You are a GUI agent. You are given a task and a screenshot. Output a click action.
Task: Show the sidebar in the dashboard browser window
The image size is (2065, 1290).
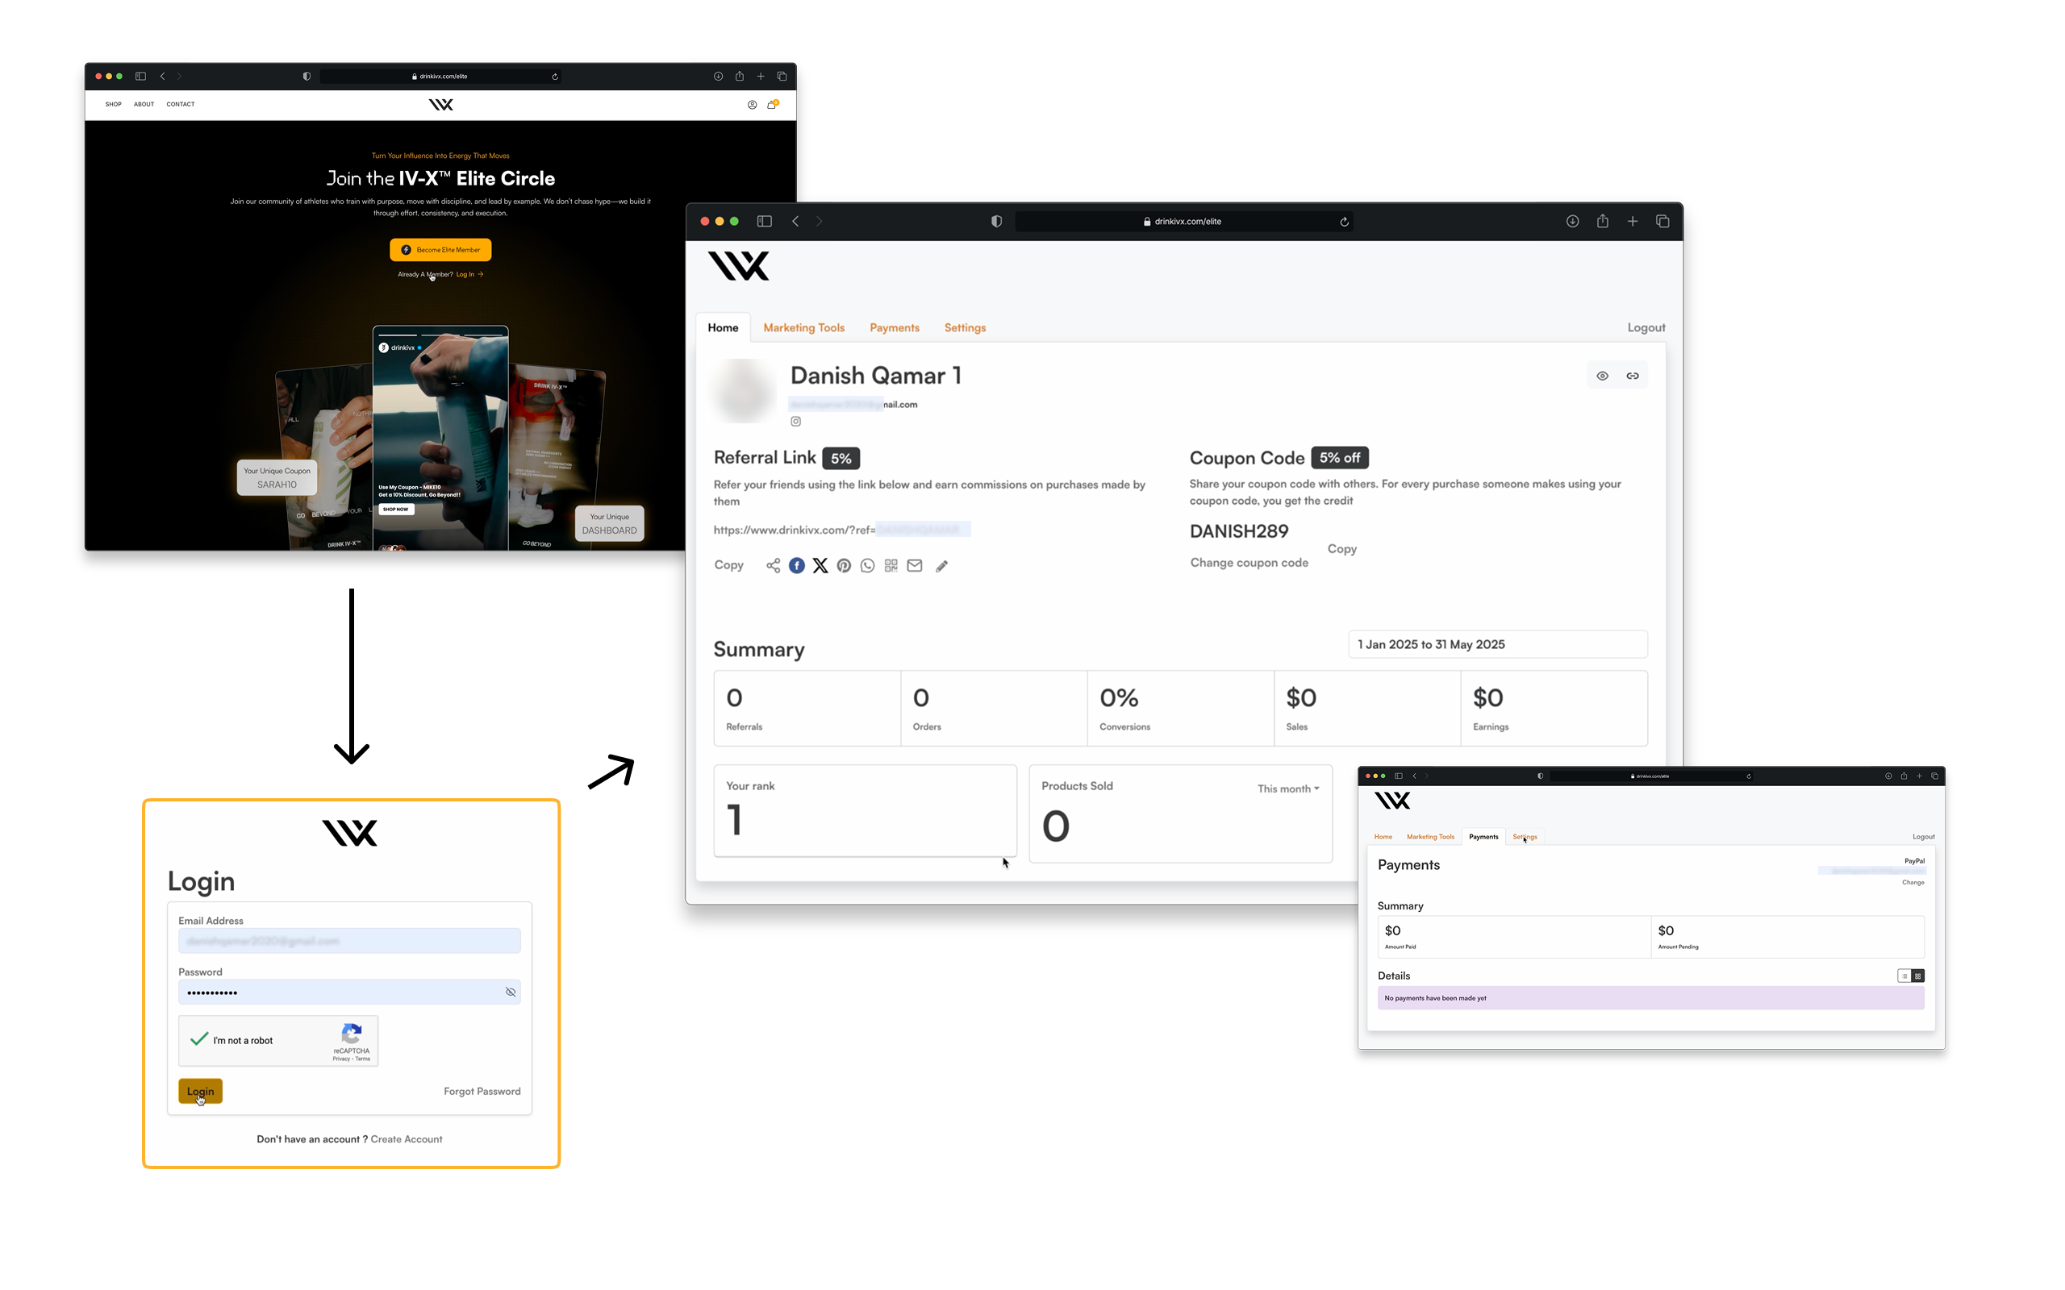(x=765, y=221)
